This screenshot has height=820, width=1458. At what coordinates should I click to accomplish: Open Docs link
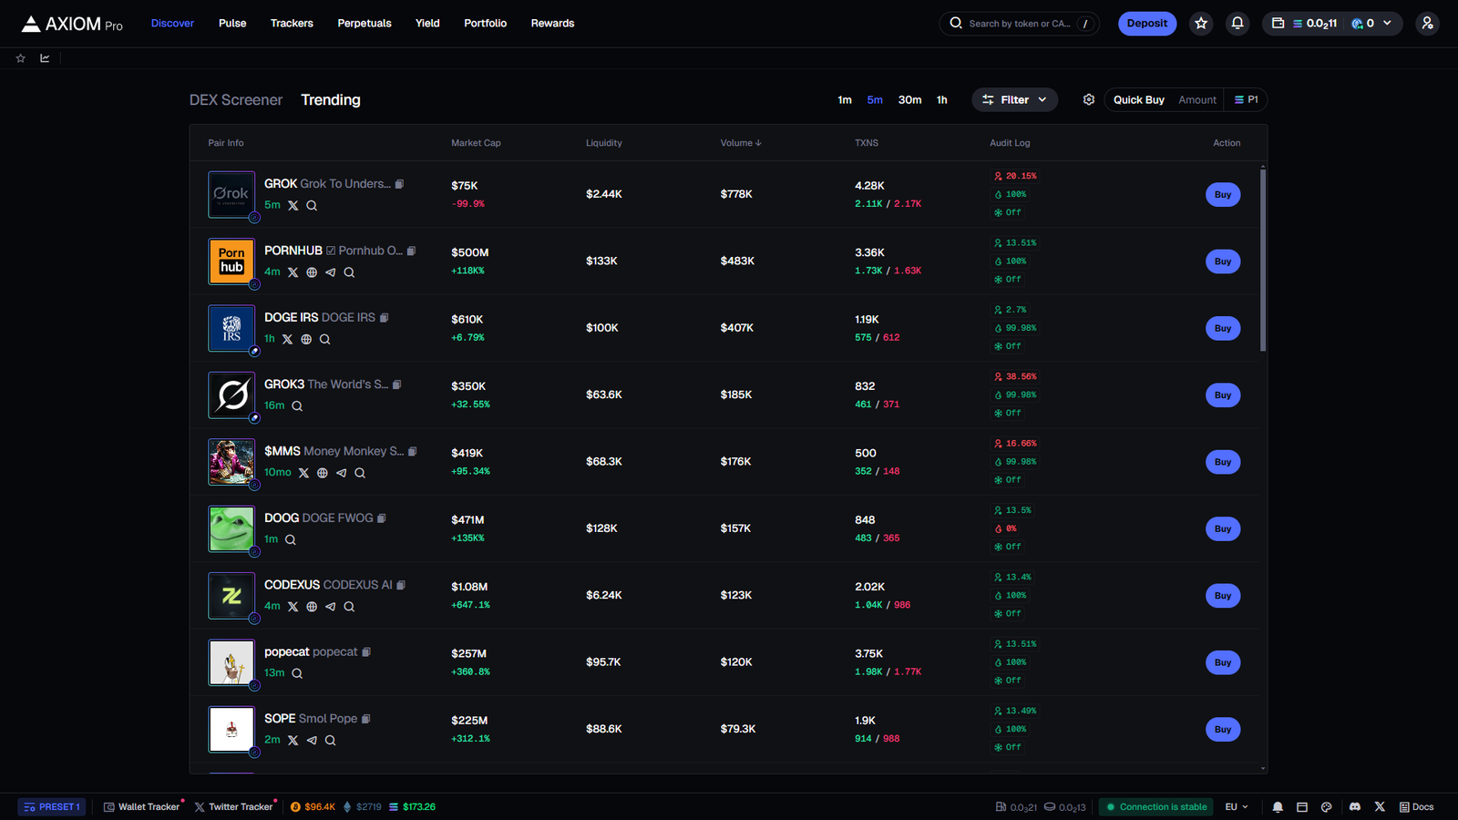(1417, 807)
